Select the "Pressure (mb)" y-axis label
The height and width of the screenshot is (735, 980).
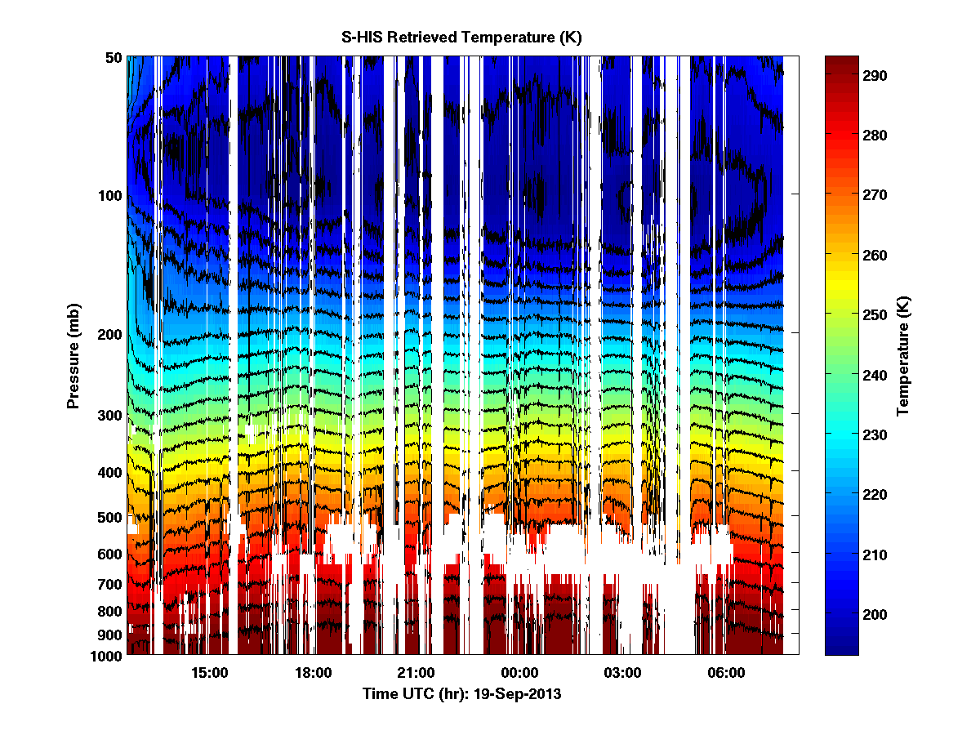pos(73,355)
